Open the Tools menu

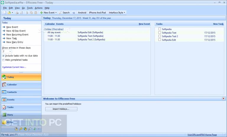tap(30, 8)
